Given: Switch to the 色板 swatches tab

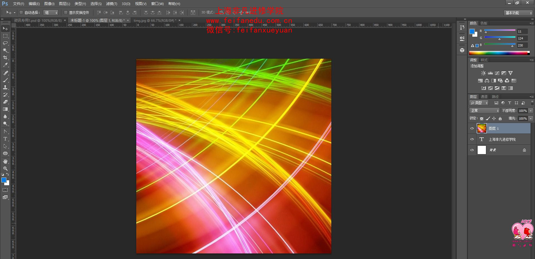Looking at the screenshot, I should point(484,23).
